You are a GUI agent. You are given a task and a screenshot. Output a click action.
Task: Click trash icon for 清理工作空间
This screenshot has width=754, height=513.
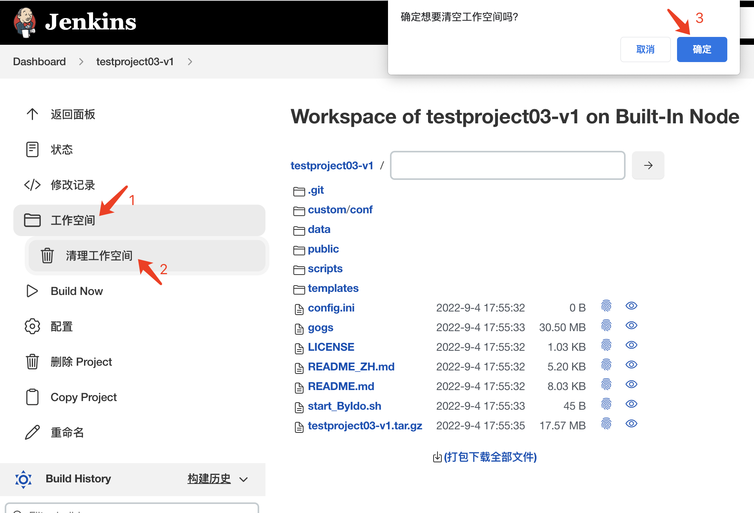[x=47, y=256]
